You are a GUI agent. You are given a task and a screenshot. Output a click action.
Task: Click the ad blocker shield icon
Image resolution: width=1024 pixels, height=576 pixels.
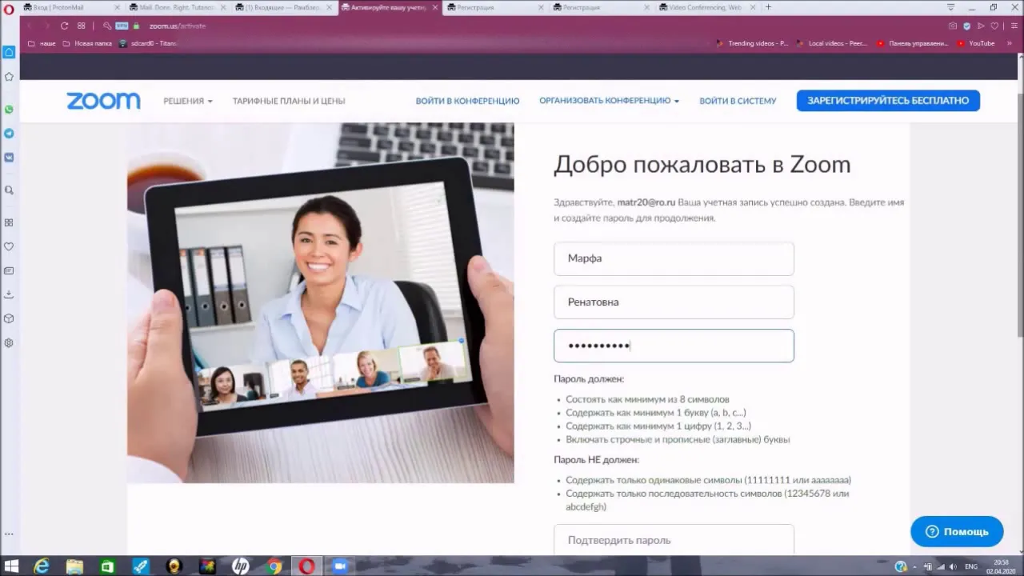966,26
